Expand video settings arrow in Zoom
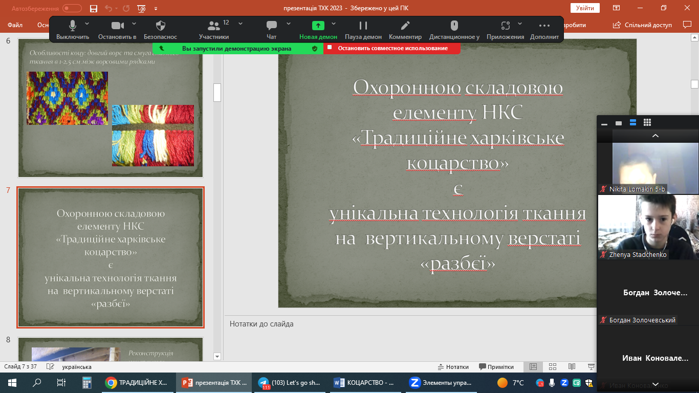The image size is (699, 393). (x=134, y=24)
